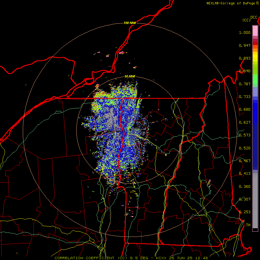This screenshot has width=260, height=260.
Task: Click the pink segment of the color bar
Action: click(255, 31)
